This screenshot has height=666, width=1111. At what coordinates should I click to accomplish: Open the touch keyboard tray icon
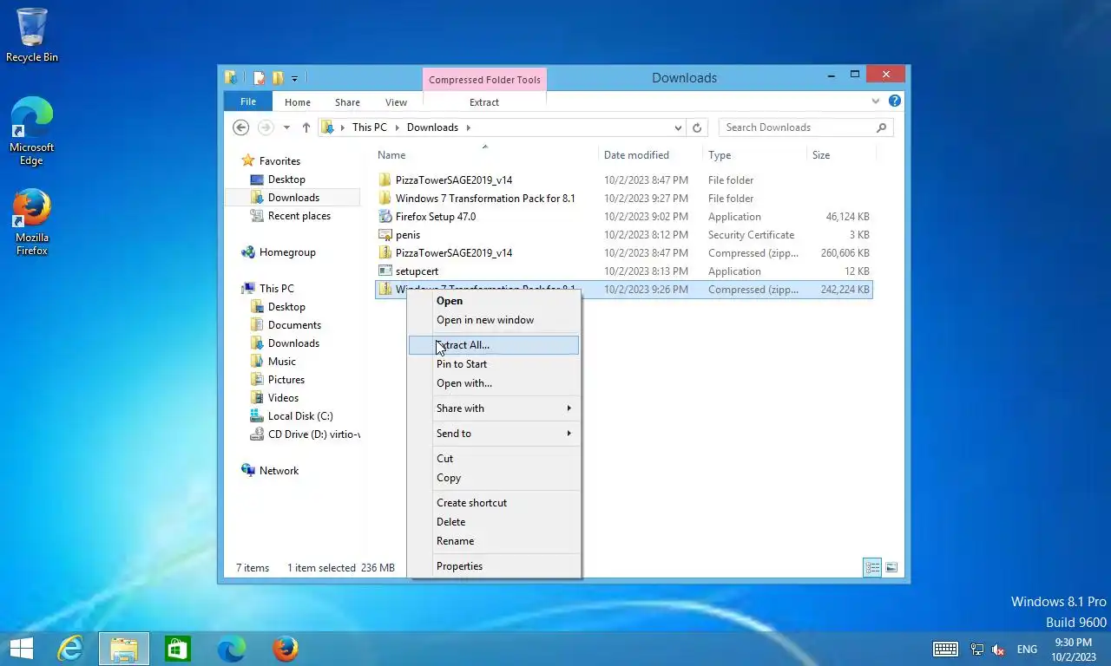pyautogui.click(x=945, y=649)
